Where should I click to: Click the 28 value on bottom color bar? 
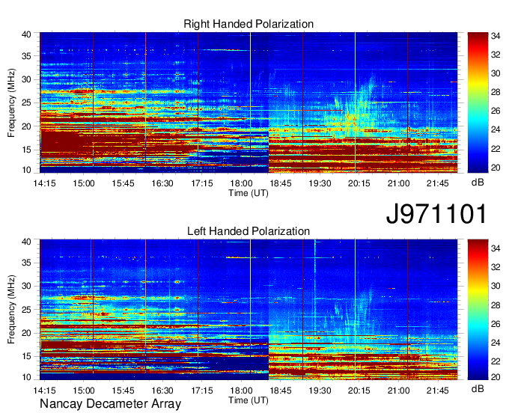496,305
